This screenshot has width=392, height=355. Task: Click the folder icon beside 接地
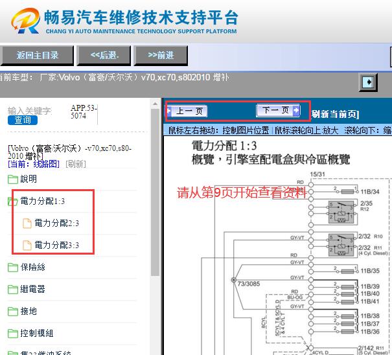pyautogui.click(x=13, y=312)
